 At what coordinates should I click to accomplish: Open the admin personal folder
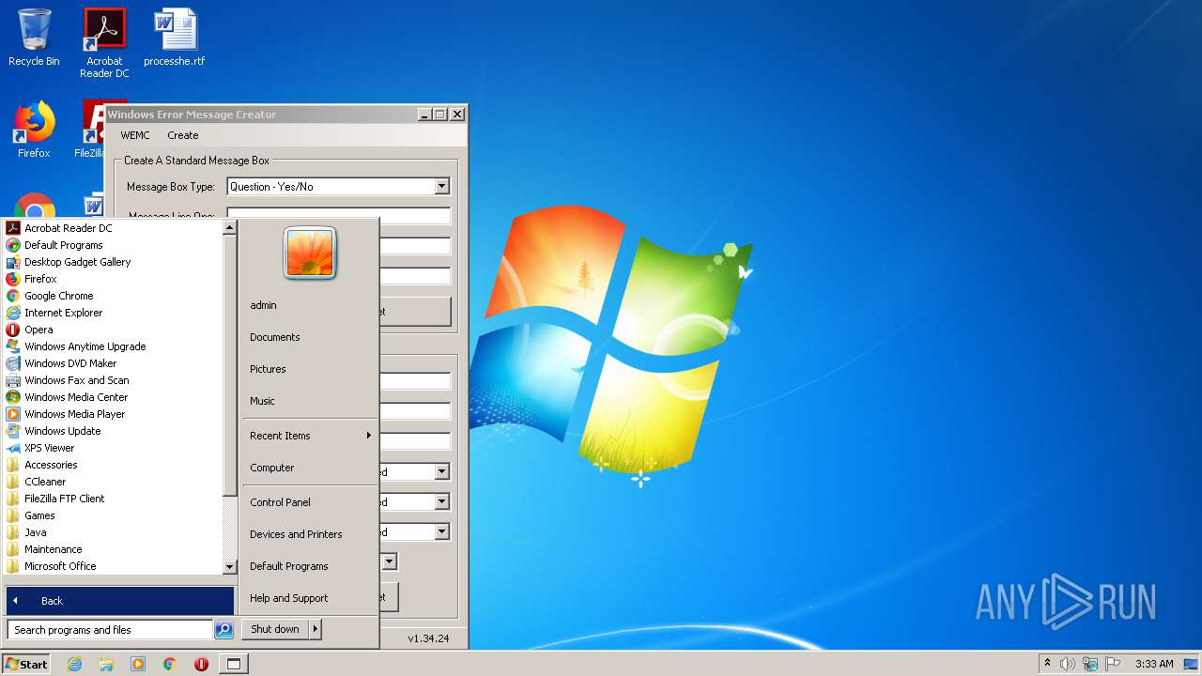[x=310, y=305]
